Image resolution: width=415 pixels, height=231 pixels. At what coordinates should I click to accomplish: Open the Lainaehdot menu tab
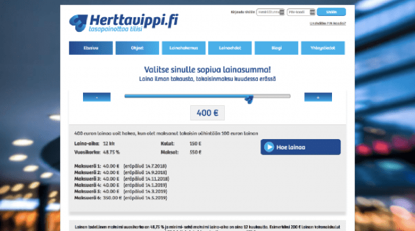point(230,48)
